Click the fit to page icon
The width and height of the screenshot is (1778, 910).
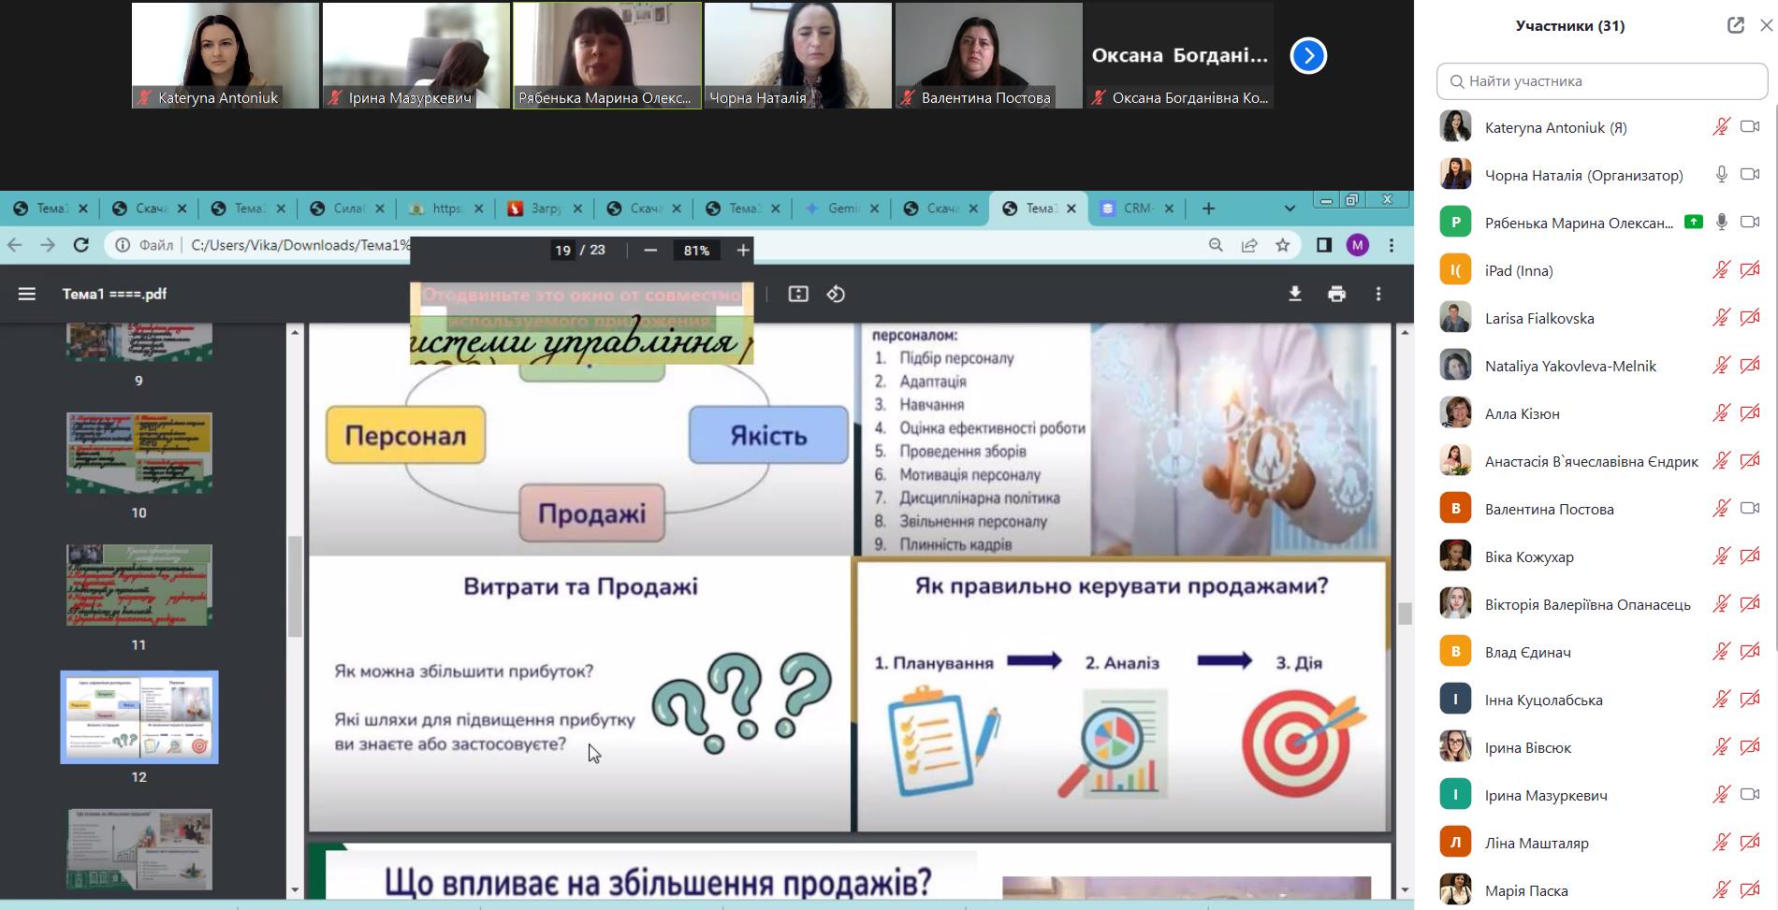click(798, 294)
